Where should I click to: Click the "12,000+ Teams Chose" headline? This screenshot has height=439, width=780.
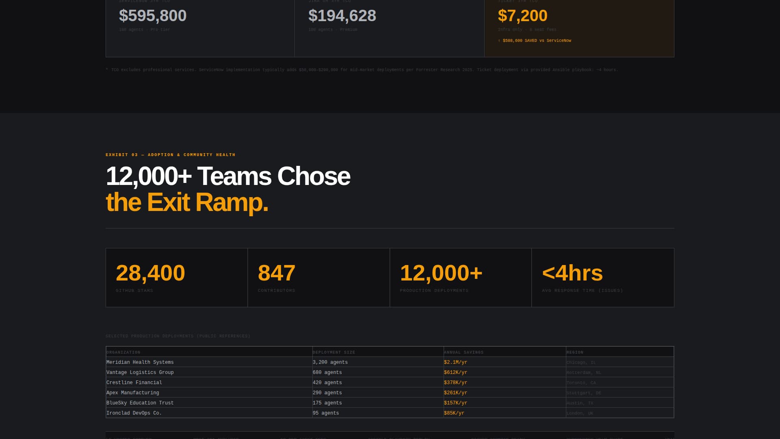pos(228,176)
